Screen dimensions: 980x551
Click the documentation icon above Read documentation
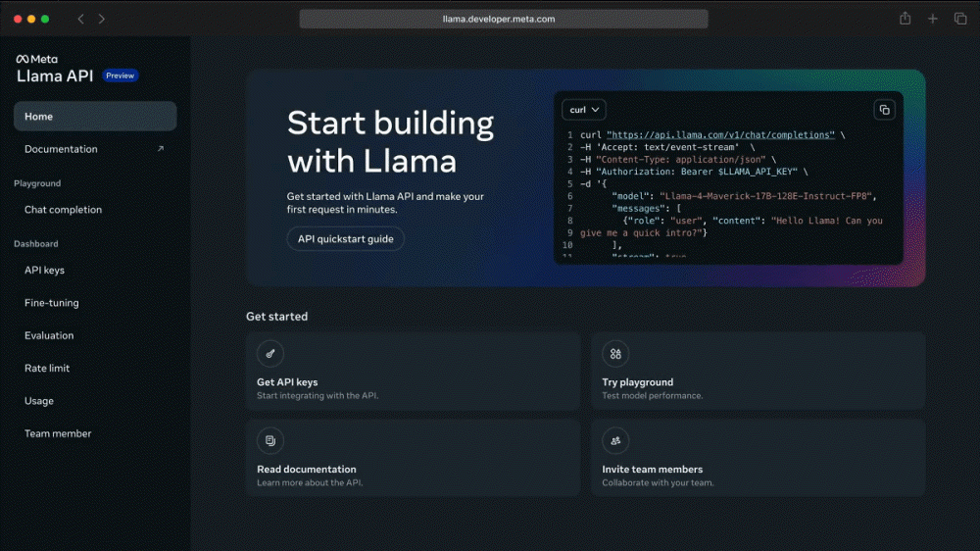270,440
